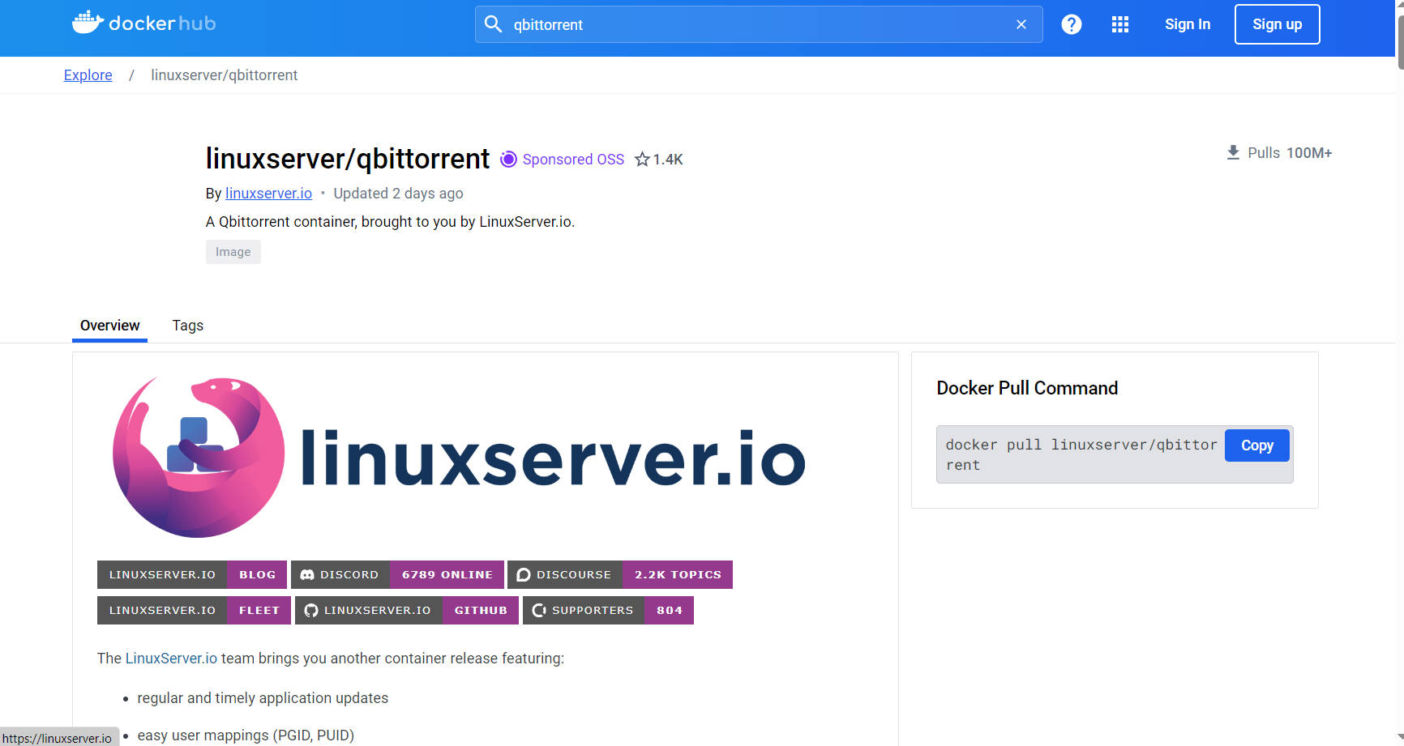Click the Pulls 100M+ count text
The width and height of the screenshot is (1404, 746).
tap(1290, 153)
